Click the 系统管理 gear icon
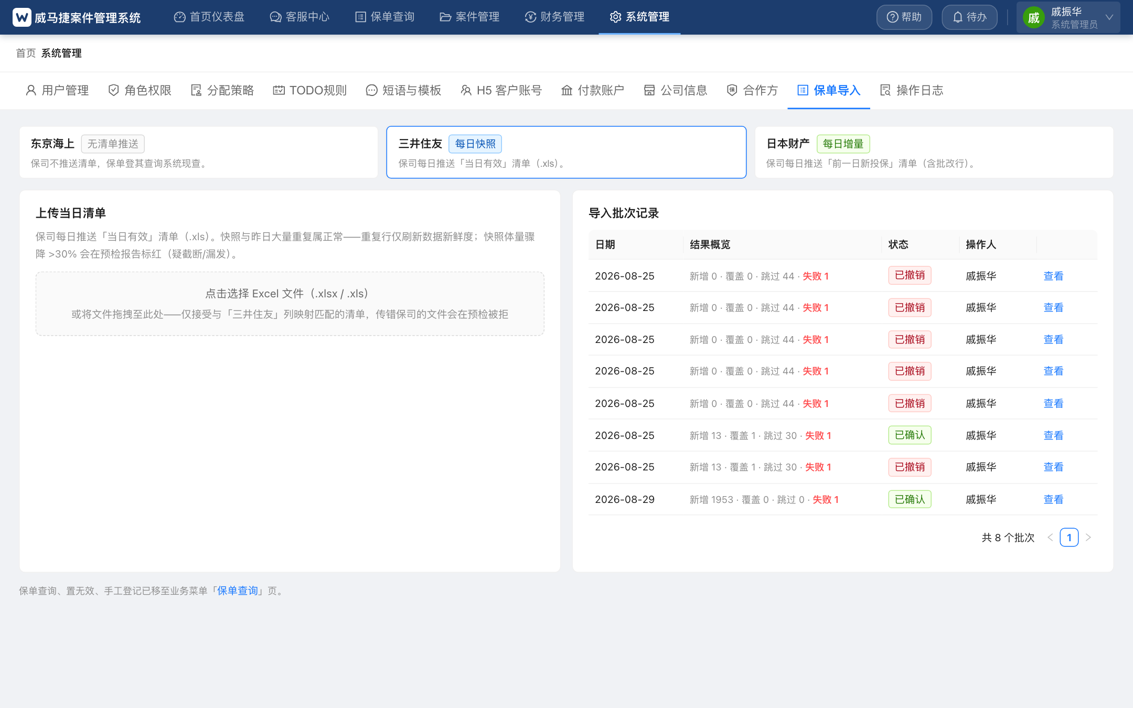Screen dimensions: 1133x708 tap(615, 17)
